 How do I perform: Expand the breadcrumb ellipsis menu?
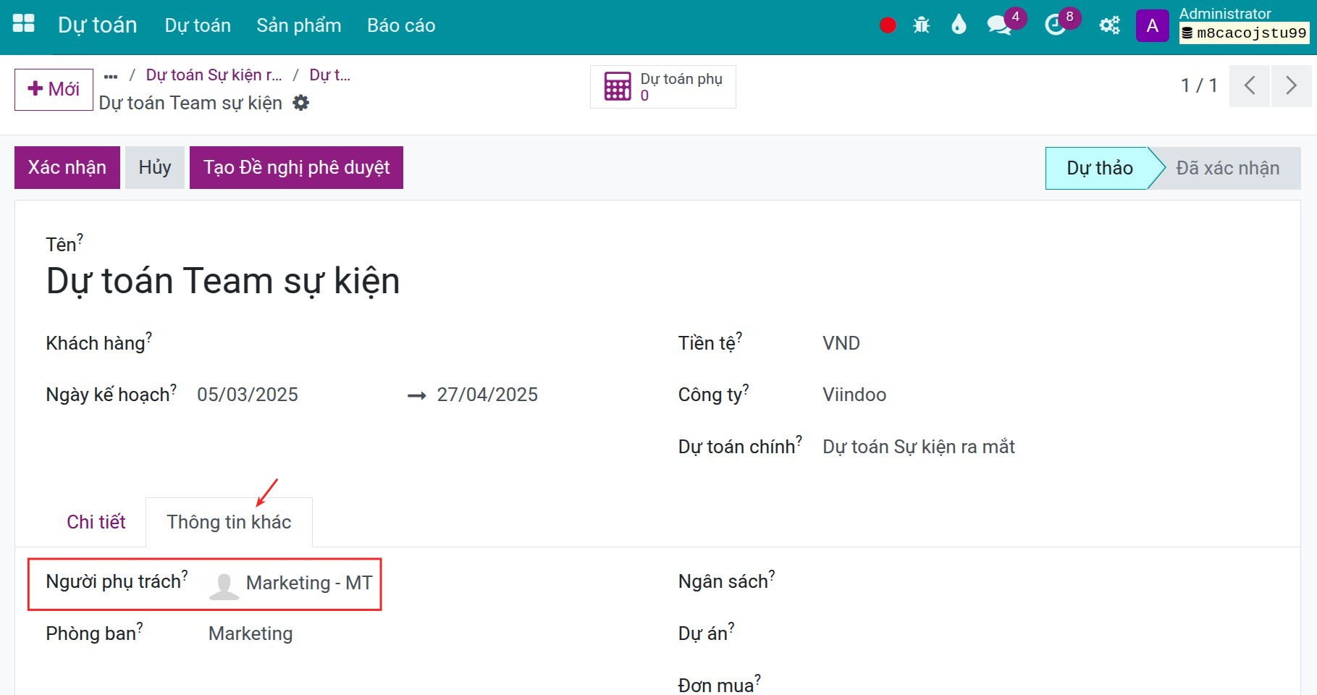coord(111,75)
